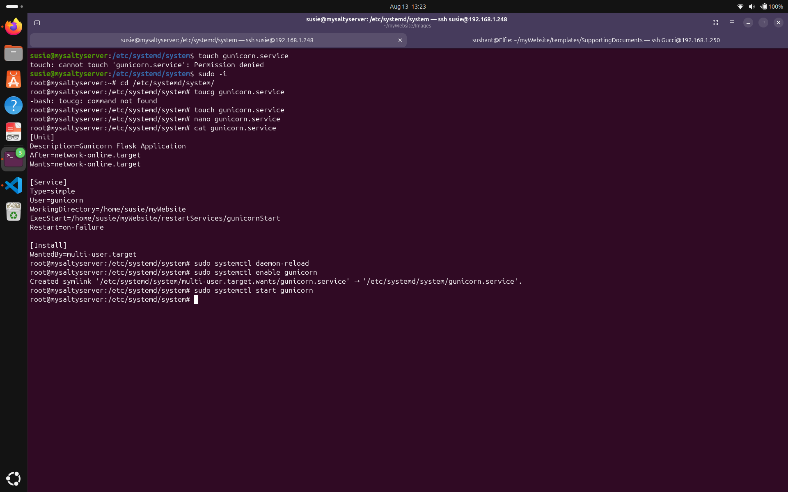Click the 'After=network-online.target' line
788x492 pixels.
click(x=85, y=155)
